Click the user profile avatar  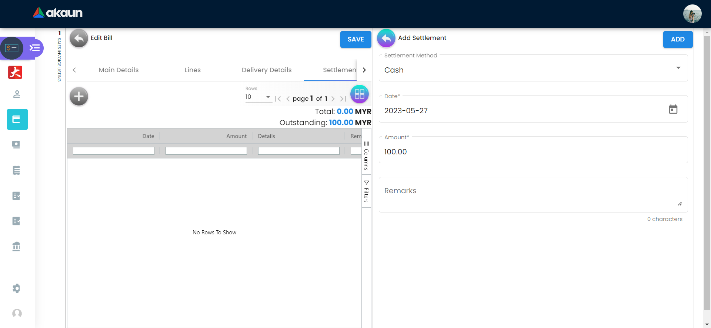pyautogui.click(x=692, y=14)
